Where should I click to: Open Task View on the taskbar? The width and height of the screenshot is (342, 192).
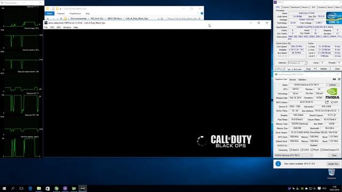coord(21,188)
